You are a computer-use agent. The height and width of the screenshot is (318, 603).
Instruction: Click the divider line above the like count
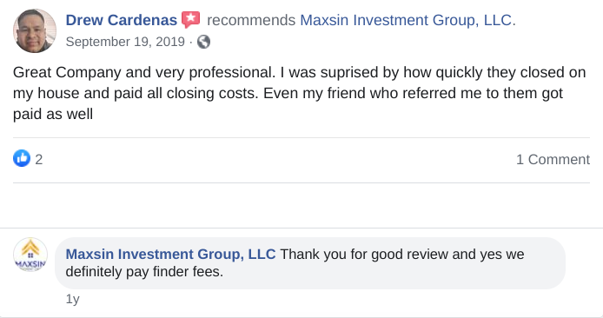[x=301, y=137]
